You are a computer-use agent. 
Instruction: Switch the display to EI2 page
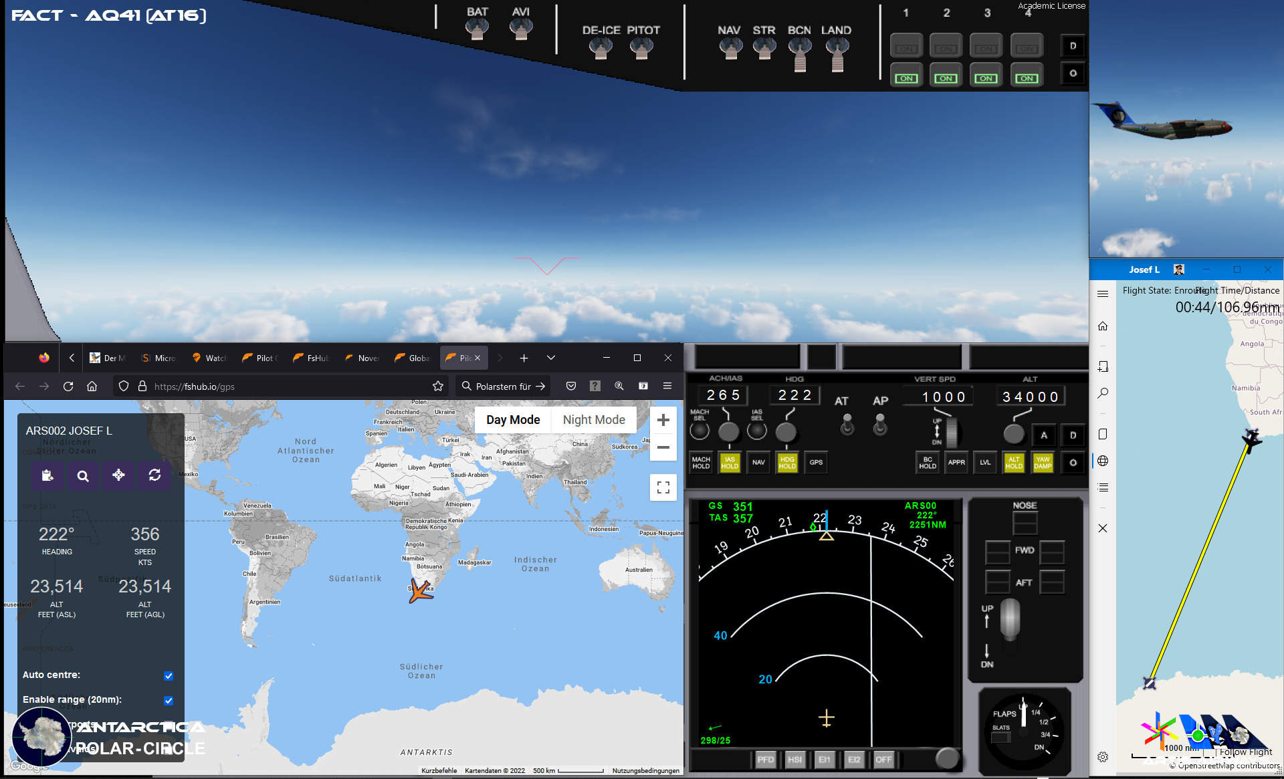(854, 760)
